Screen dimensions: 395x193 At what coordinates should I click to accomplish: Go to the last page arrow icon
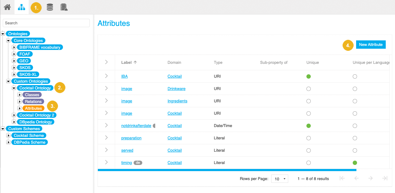385,178
